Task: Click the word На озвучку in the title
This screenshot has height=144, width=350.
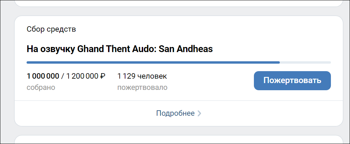Action: tap(51, 49)
